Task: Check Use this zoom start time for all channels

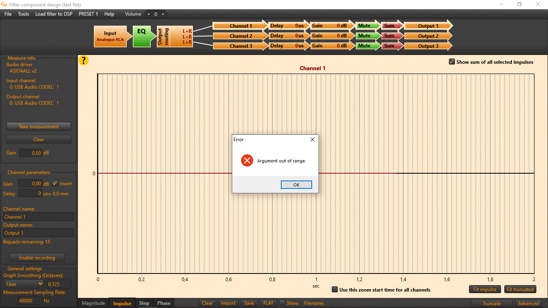Action: (335, 290)
